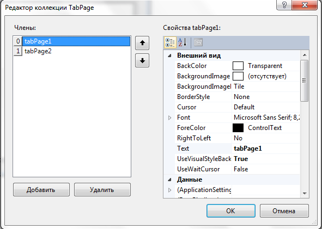Click the black ForeColor ControlText swatch
The height and width of the screenshot is (229, 322).
[238, 128]
